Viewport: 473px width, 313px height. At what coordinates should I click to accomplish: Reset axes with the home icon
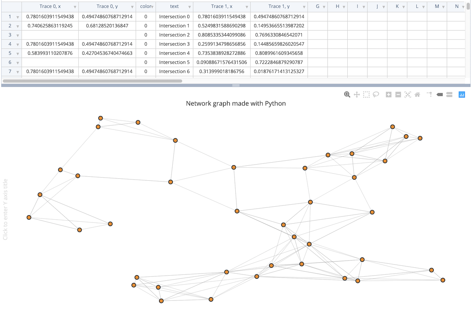point(417,94)
